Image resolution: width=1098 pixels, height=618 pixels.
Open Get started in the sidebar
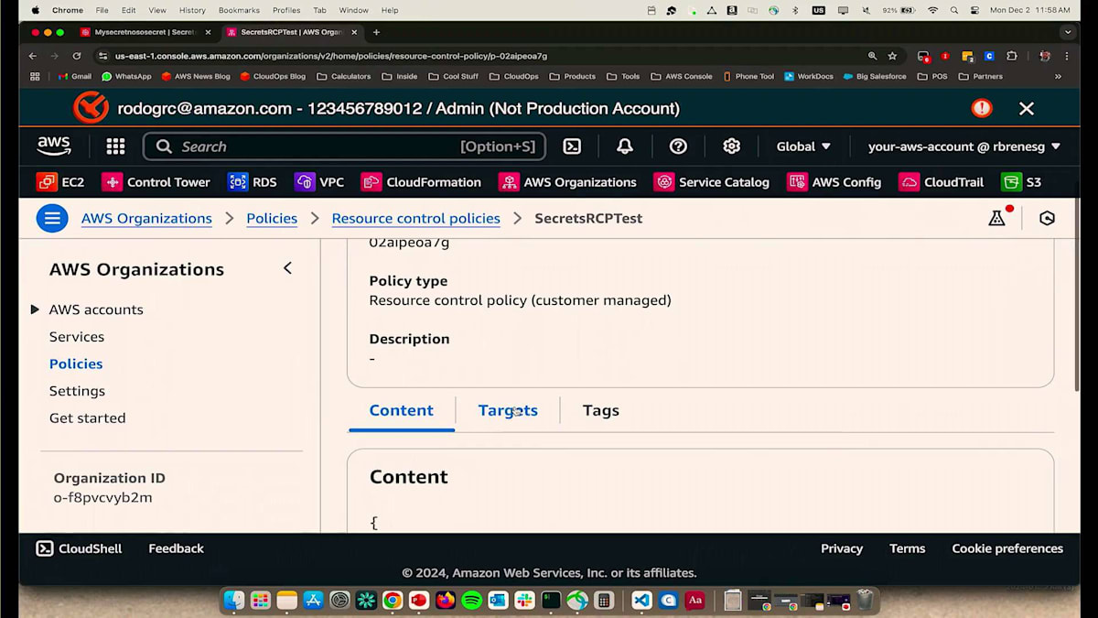[88, 417]
